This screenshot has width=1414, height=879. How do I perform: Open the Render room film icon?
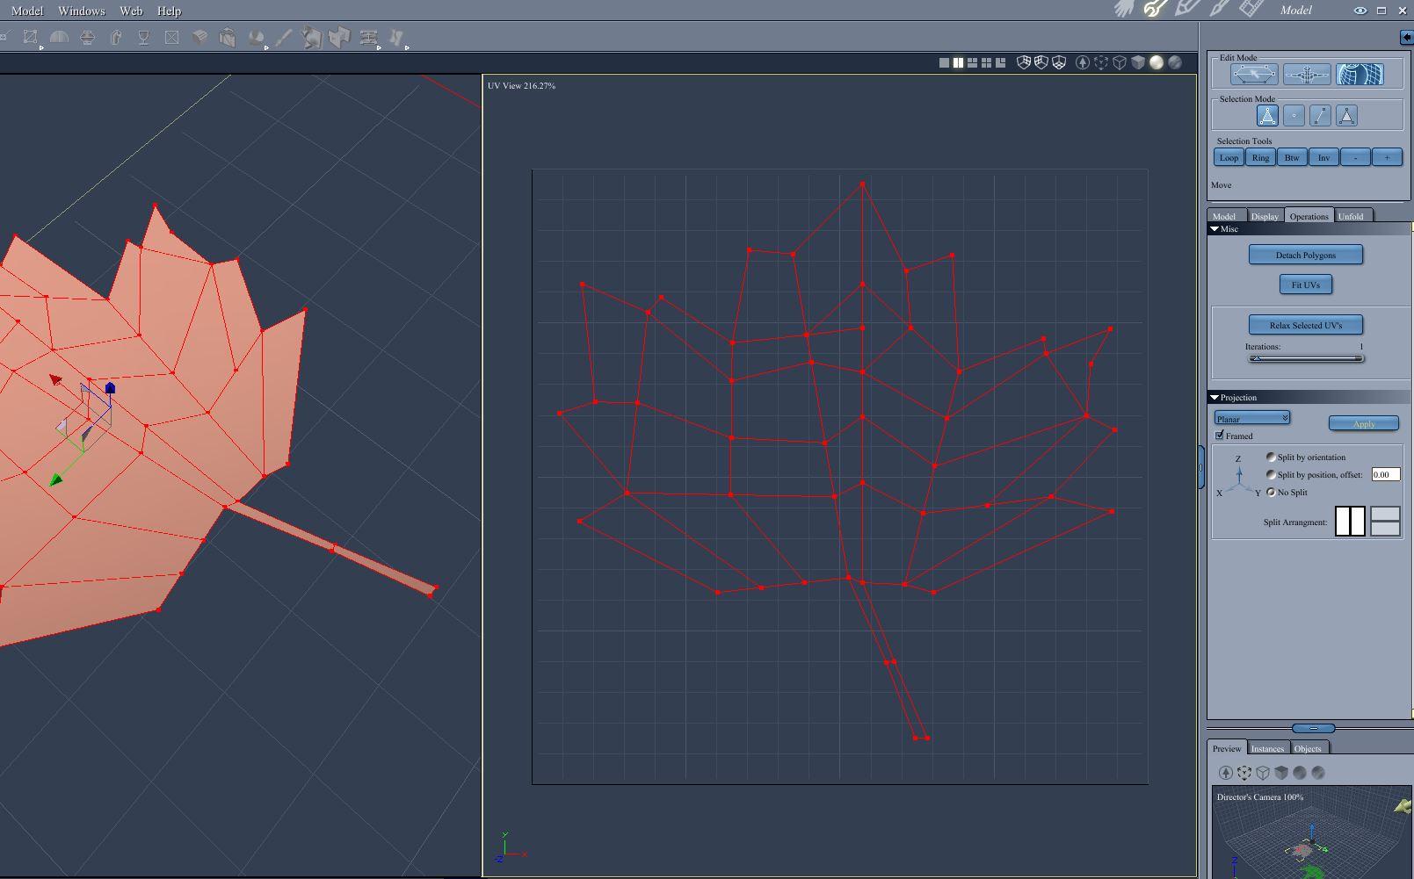click(1251, 10)
